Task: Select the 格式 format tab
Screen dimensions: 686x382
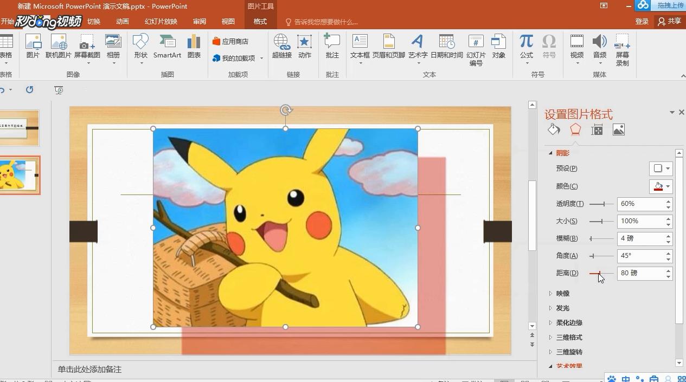Action: [x=260, y=22]
